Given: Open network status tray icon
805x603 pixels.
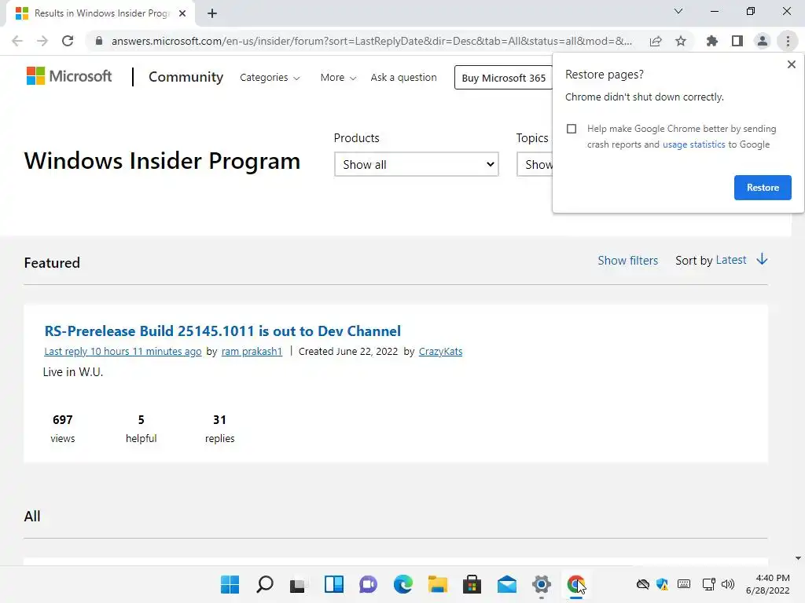Looking at the screenshot, I should 708,584.
